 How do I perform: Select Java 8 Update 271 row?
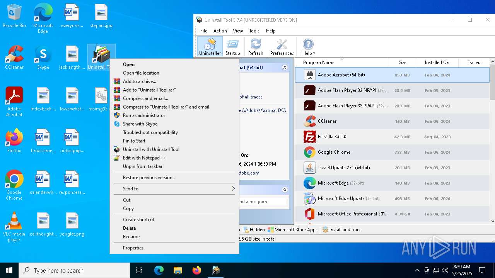(392, 168)
